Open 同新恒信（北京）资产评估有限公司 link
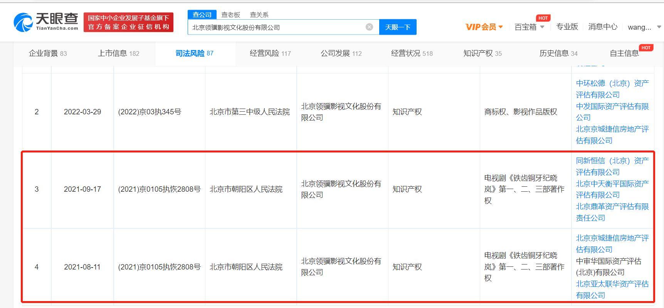 click(612, 166)
